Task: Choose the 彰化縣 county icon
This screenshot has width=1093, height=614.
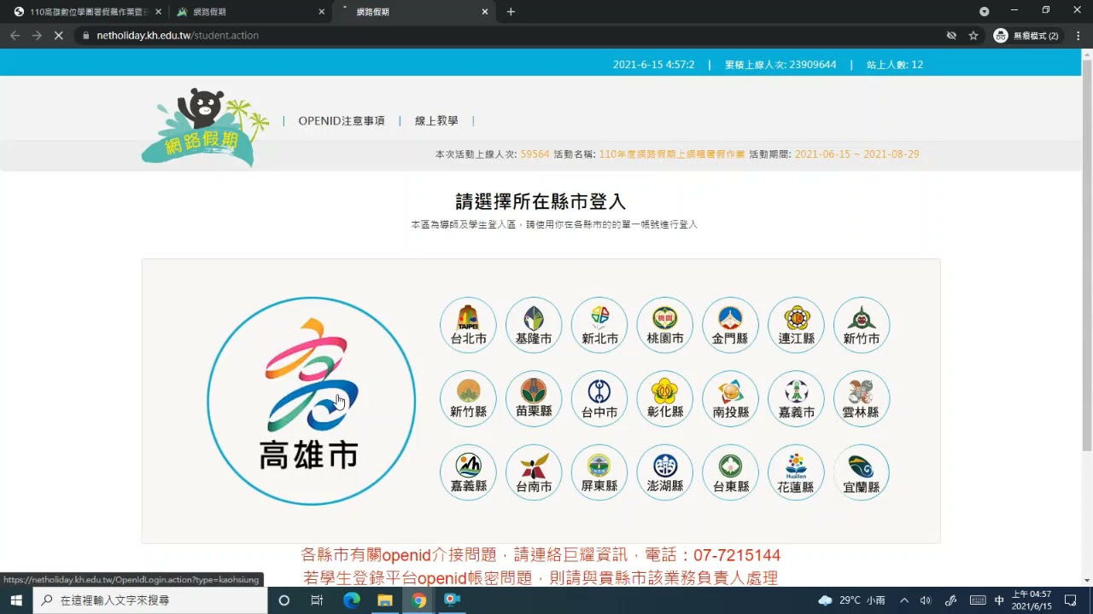Action: point(665,398)
